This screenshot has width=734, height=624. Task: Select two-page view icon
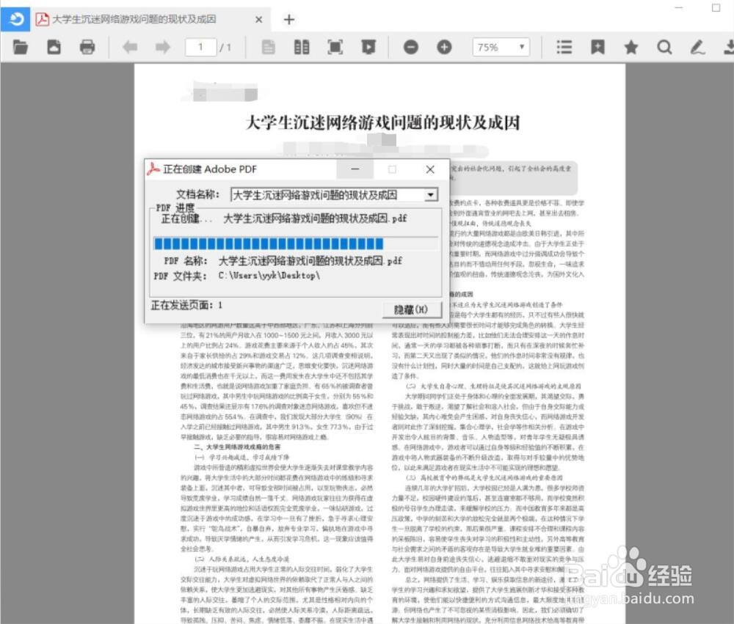[x=302, y=47]
